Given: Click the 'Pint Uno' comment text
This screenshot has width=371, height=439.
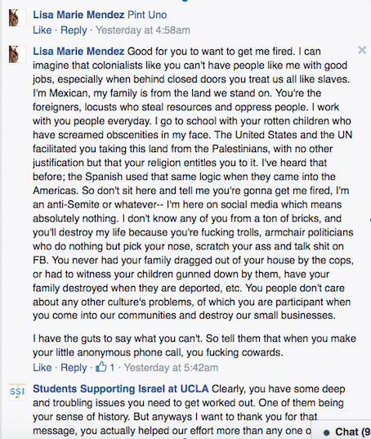Looking at the screenshot, I should click(x=147, y=15).
